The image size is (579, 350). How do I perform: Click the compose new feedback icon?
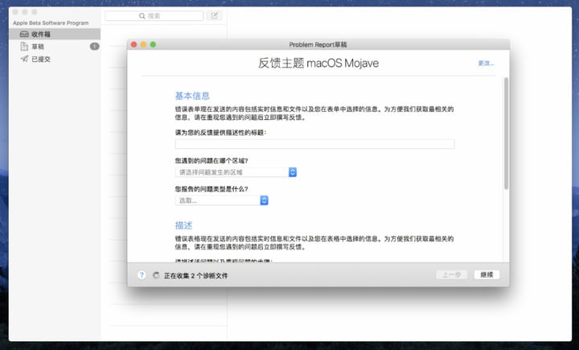click(x=214, y=15)
